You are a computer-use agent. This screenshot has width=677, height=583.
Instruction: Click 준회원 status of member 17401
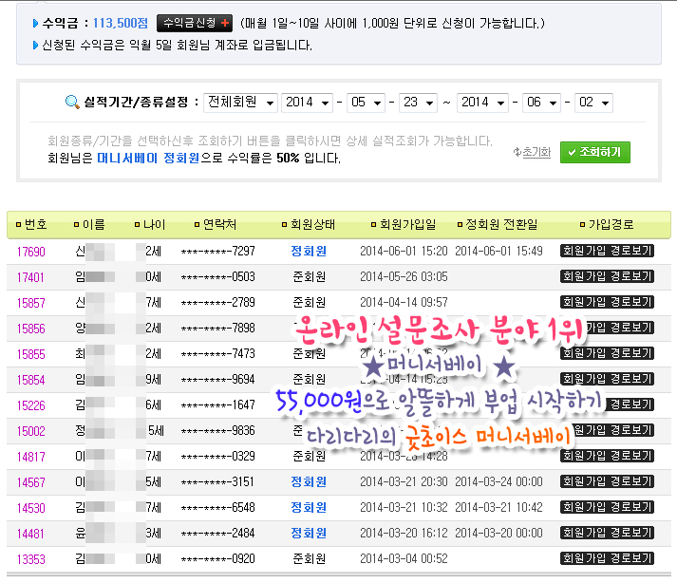[310, 277]
